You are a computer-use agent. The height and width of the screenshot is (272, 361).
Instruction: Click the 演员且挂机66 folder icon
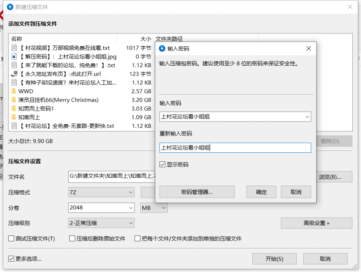click(x=14, y=100)
